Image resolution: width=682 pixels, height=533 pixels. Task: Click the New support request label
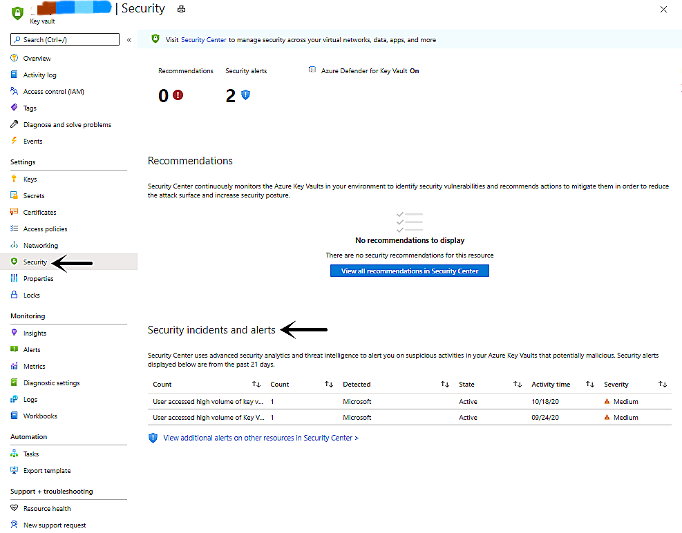(55, 525)
